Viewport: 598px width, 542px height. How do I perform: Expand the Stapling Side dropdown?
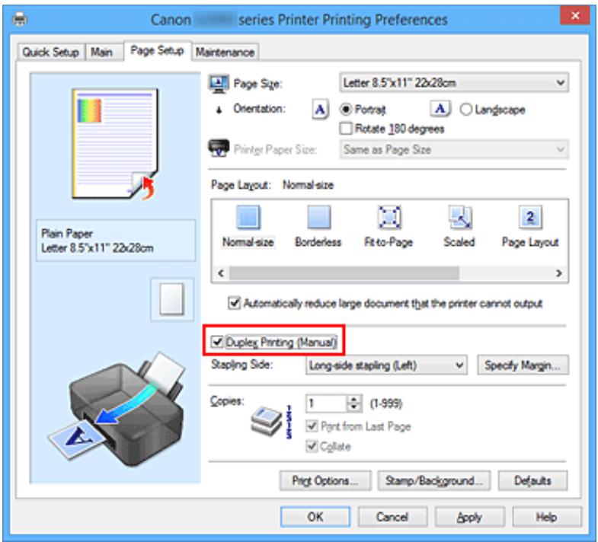click(385, 365)
